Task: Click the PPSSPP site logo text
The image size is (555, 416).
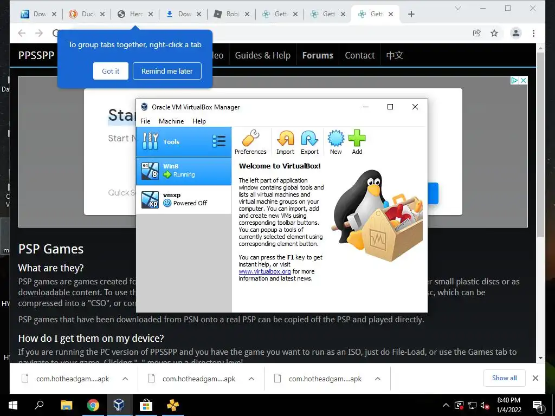Action: coord(36,55)
